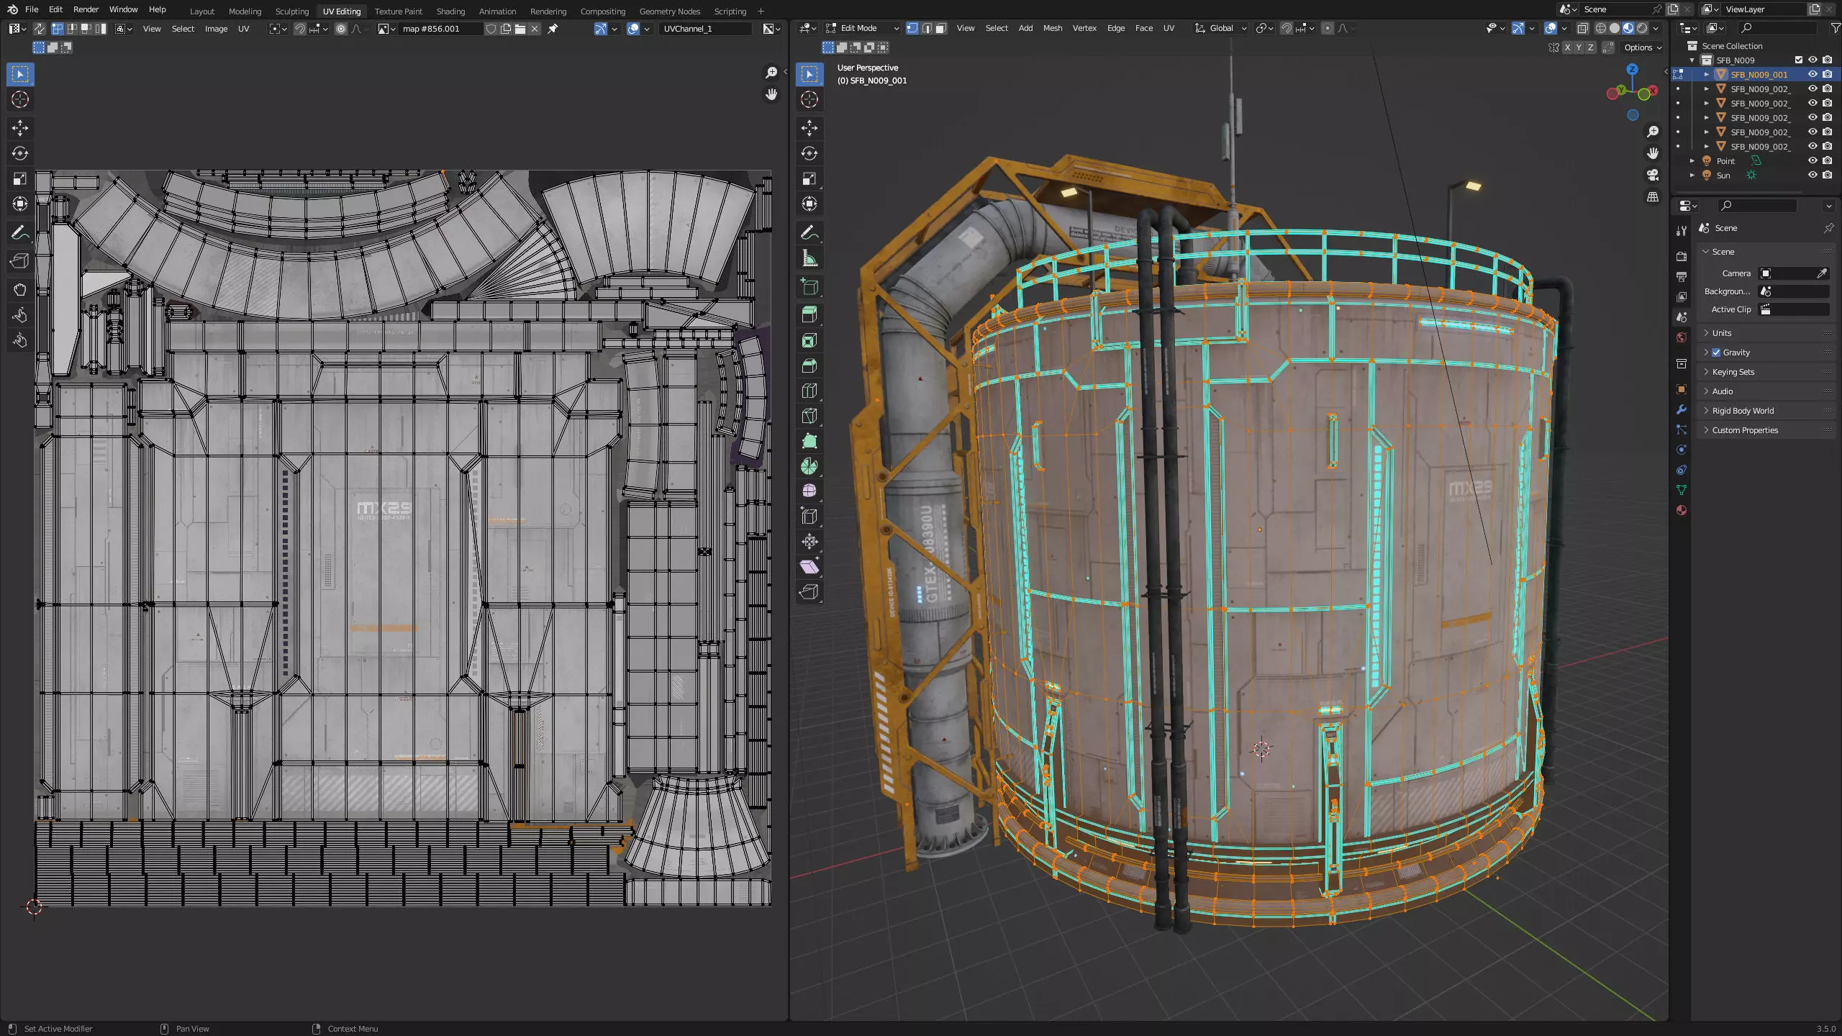Enable X axis mirror in 3D viewport
The image size is (1842, 1036).
[1567, 47]
